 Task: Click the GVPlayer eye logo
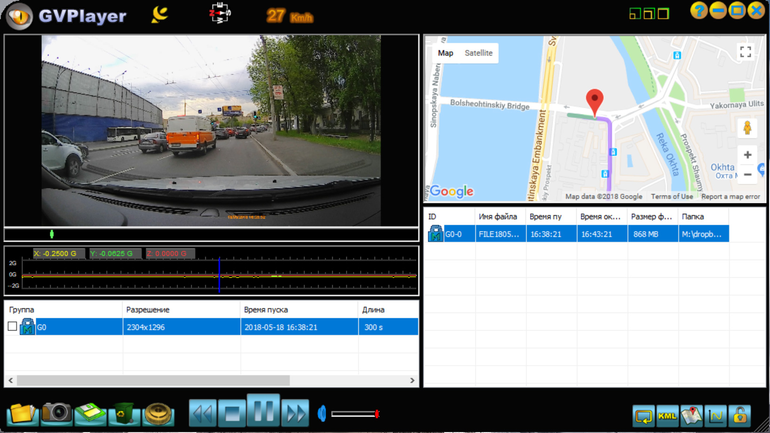point(19,16)
